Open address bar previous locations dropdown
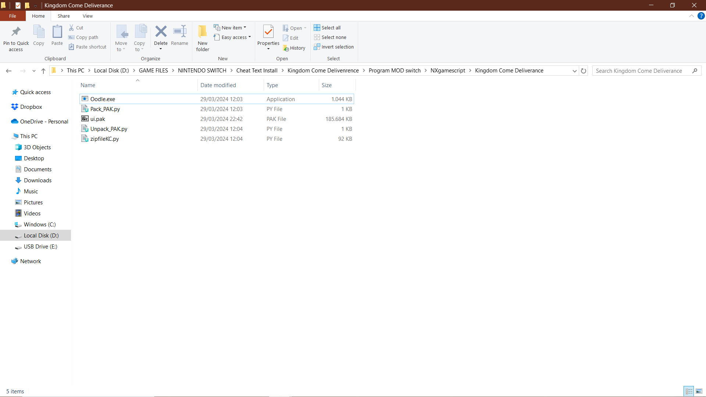 pos(574,71)
